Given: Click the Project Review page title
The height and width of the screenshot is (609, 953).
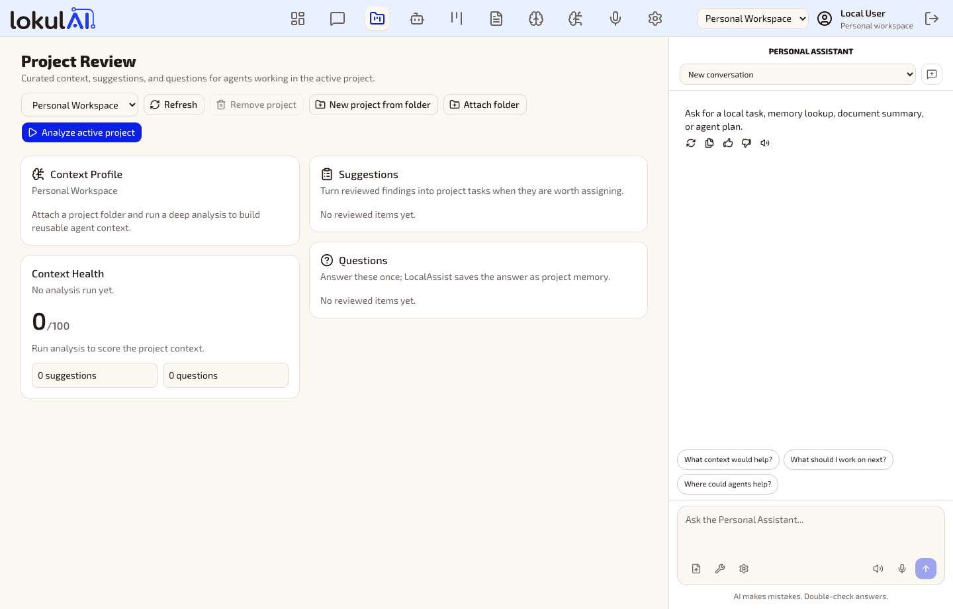Looking at the screenshot, I should coord(79,61).
